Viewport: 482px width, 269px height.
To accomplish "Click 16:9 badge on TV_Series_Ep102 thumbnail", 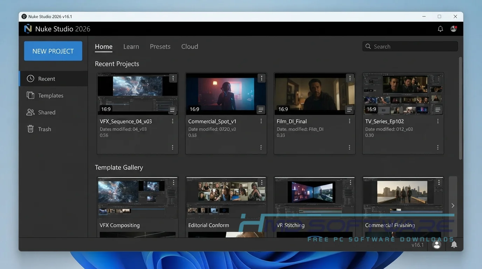I will 371,109.
